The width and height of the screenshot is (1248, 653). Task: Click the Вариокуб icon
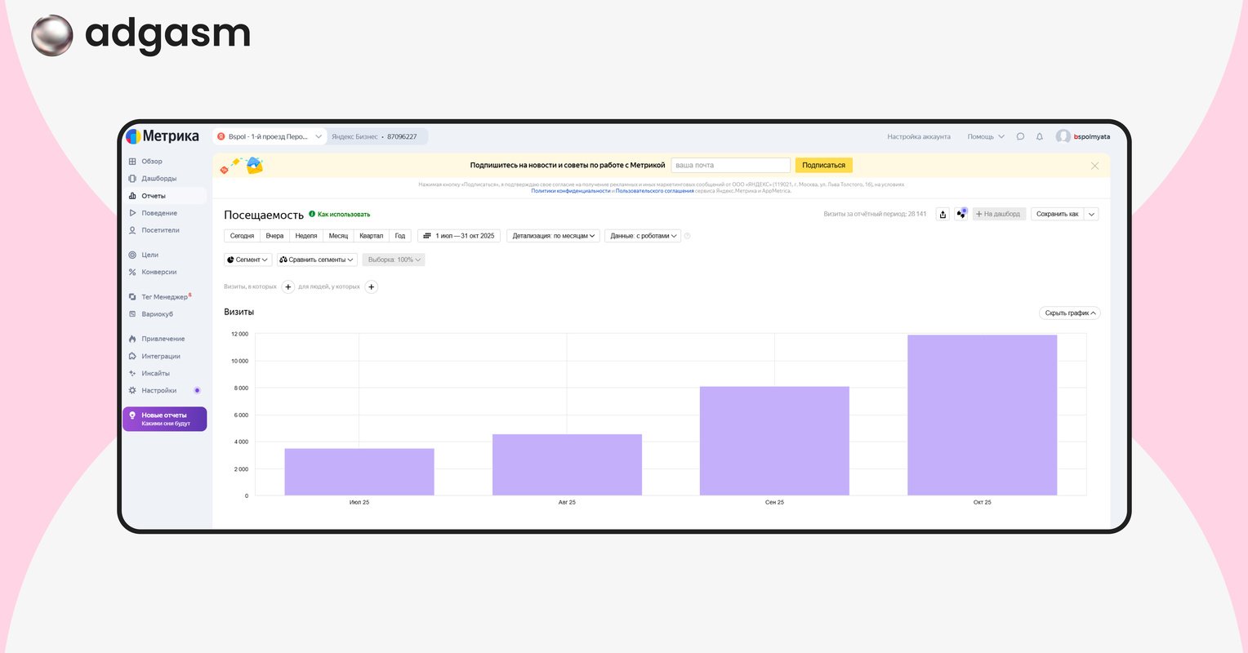[x=132, y=314]
